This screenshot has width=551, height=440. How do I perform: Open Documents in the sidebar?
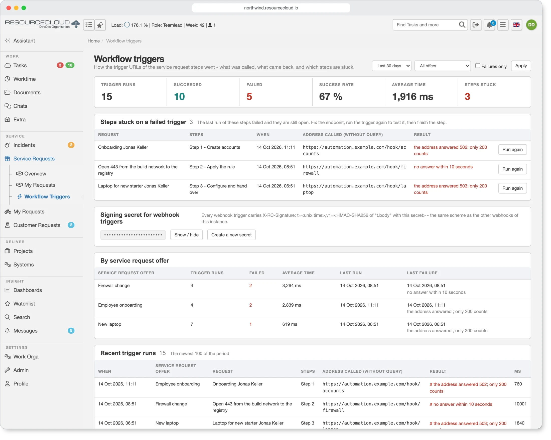[27, 92]
